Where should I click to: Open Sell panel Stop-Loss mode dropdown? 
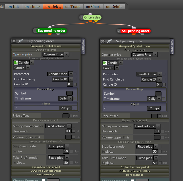tap(147, 147)
